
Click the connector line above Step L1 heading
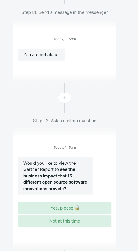point(65,2)
